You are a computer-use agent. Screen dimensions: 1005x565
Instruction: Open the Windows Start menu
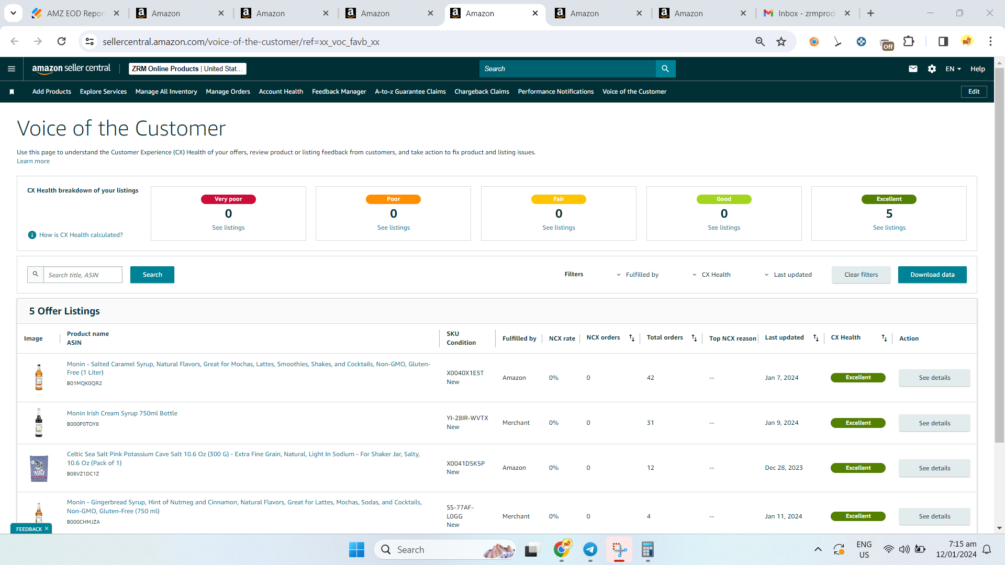[x=356, y=549]
